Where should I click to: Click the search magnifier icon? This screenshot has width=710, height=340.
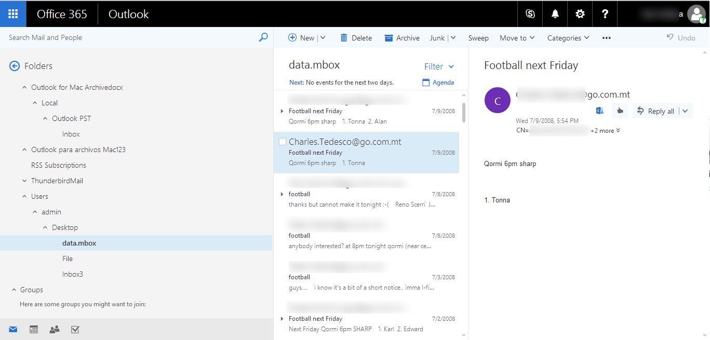tap(263, 37)
